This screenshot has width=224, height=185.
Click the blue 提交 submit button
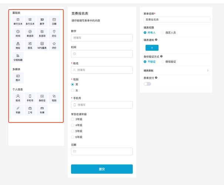pyautogui.click(x=102, y=169)
